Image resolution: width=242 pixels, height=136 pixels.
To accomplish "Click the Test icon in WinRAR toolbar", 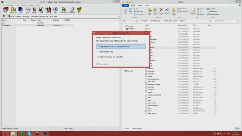I will (x=20, y=10).
